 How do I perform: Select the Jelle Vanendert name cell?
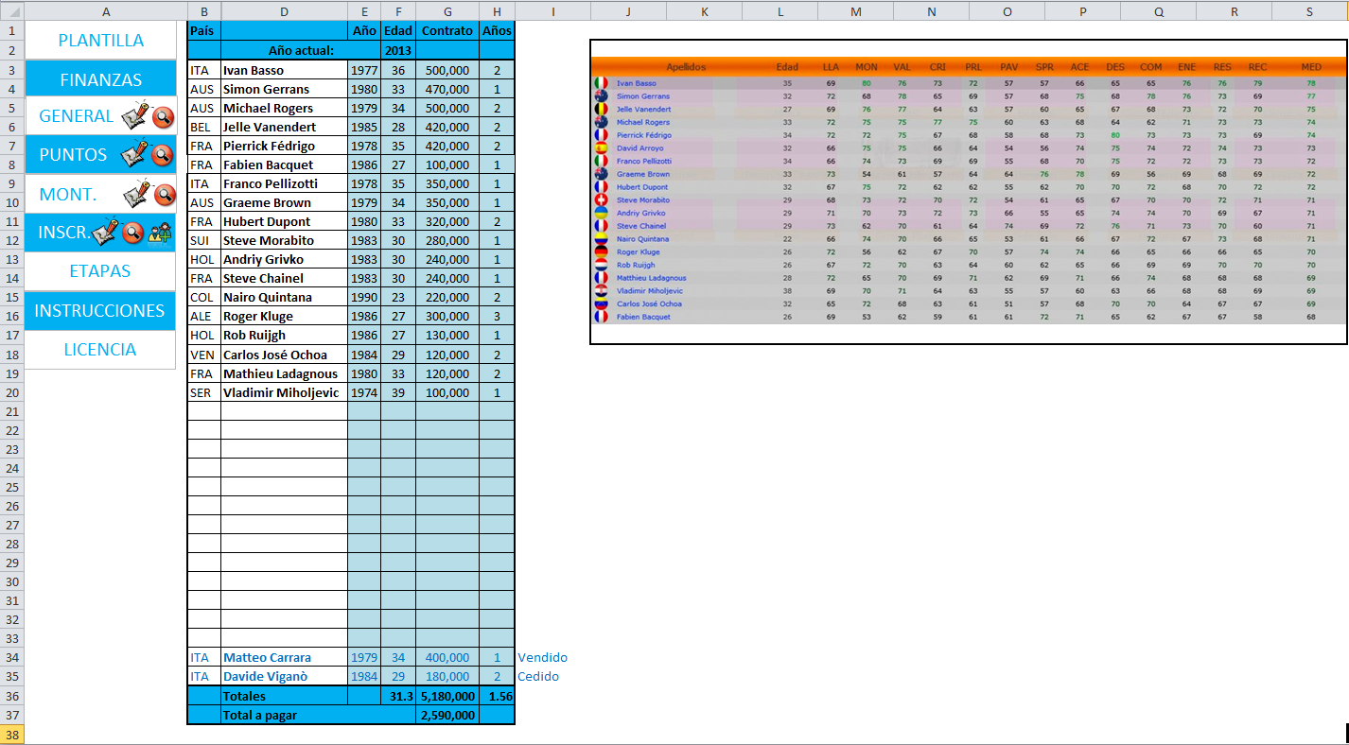pyautogui.click(x=284, y=127)
